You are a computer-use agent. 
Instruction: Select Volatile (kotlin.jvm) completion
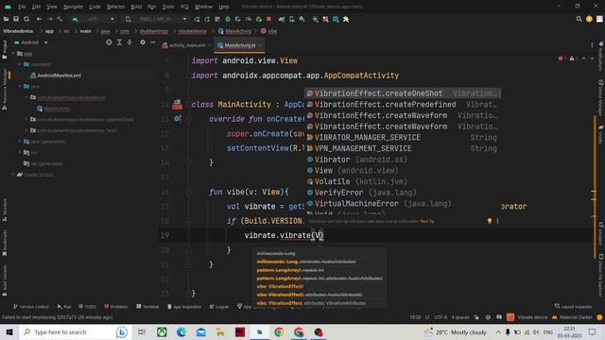coord(403,181)
